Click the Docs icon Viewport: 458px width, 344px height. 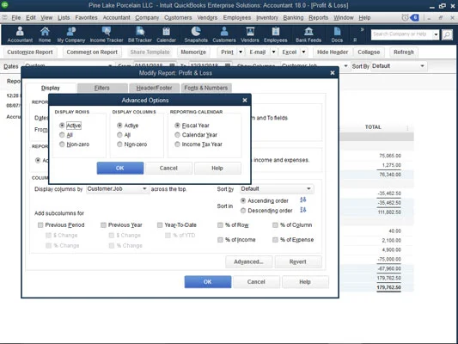(x=337, y=34)
